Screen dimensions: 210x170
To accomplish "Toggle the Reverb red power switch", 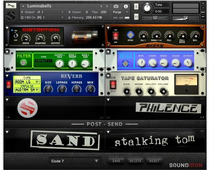I will 9,85.
